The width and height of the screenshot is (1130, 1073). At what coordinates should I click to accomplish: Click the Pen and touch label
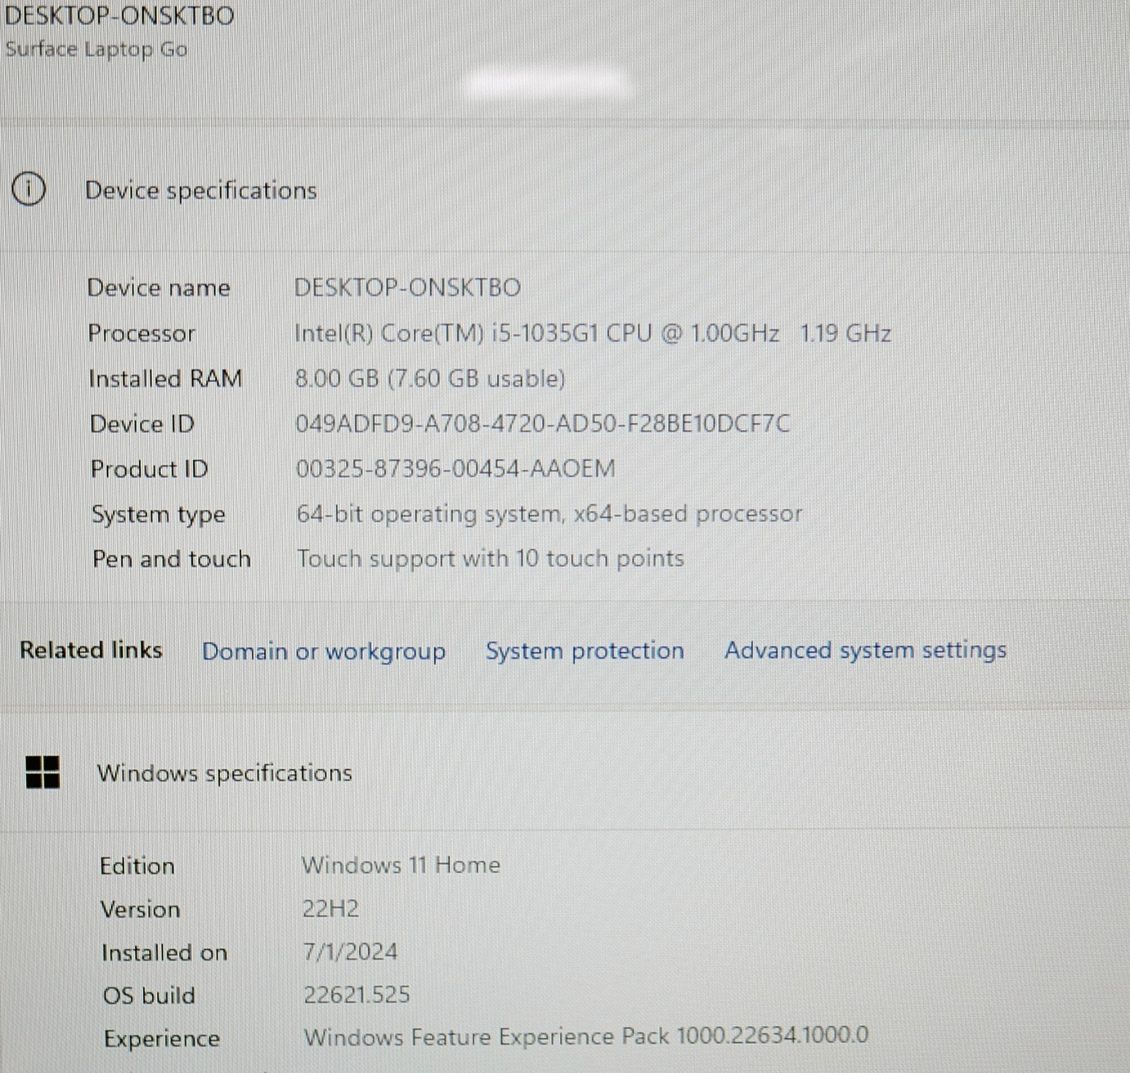[x=172, y=559]
